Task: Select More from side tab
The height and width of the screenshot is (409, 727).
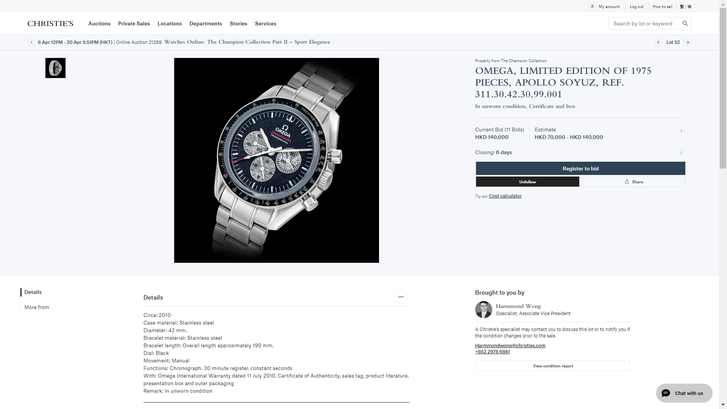Action: 37,307
